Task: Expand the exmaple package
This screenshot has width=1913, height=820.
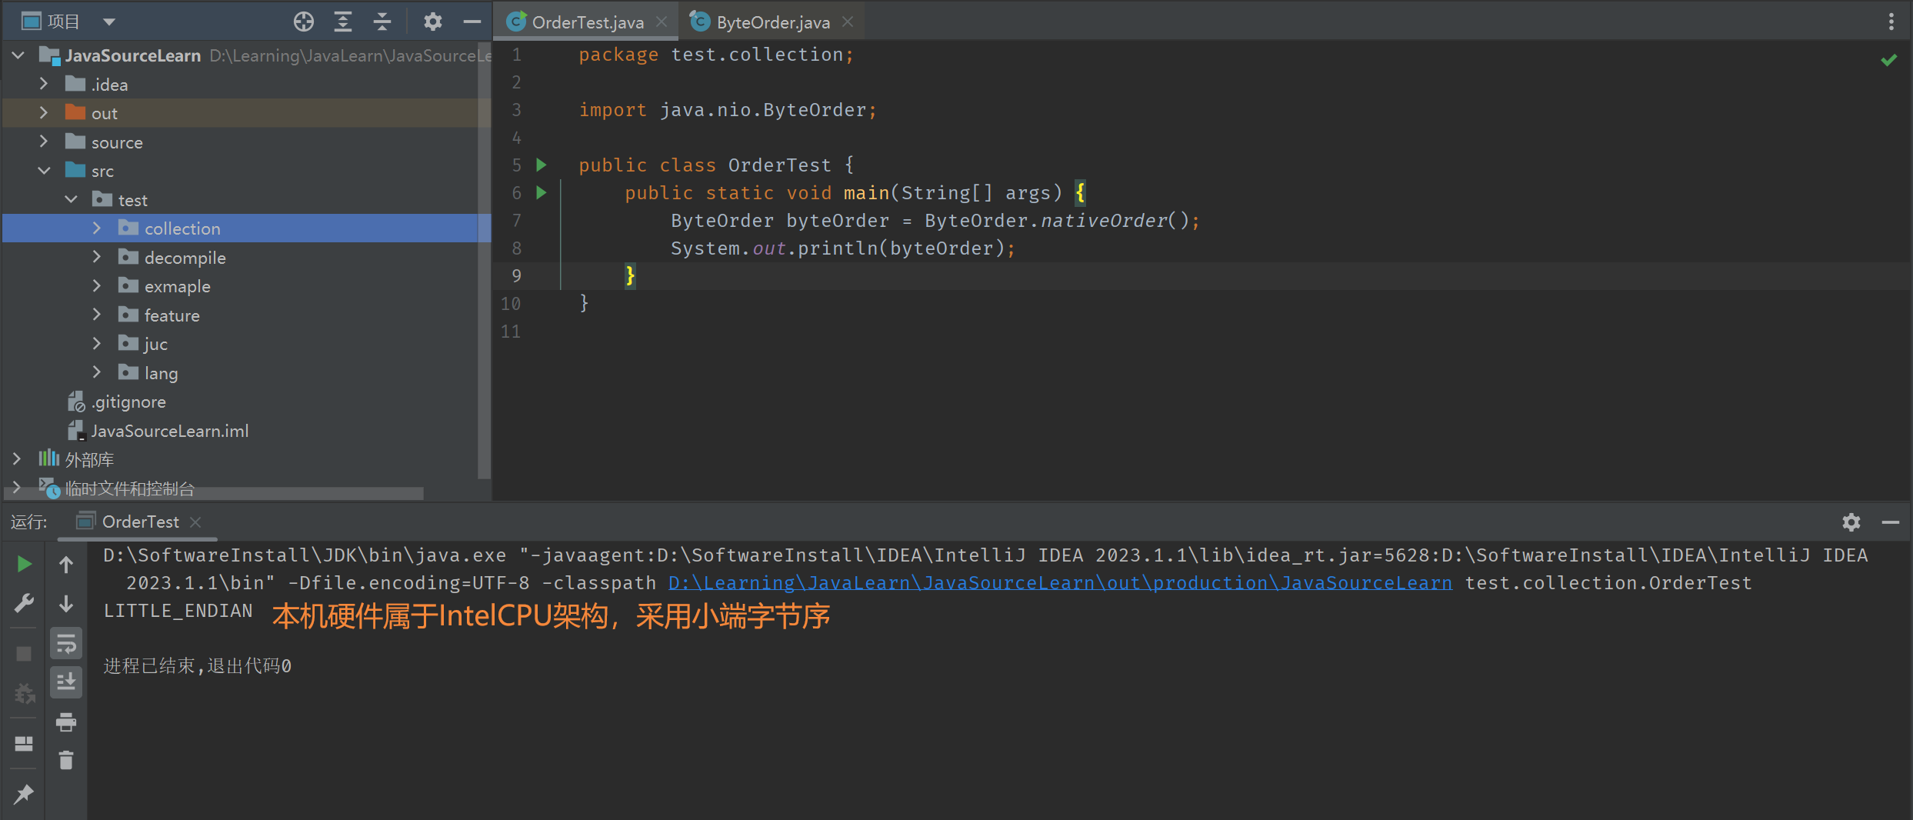Action: (97, 286)
